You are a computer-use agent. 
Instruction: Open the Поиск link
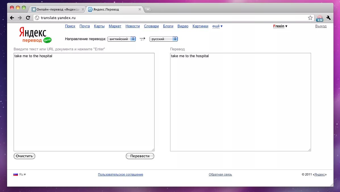(70, 26)
